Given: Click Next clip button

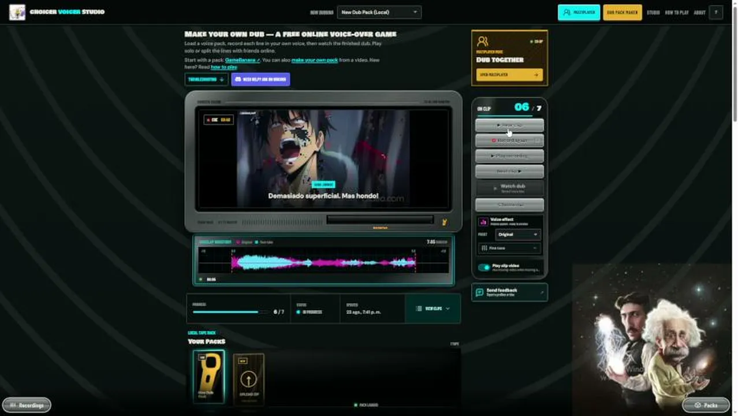Looking at the screenshot, I should tap(509, 172).
